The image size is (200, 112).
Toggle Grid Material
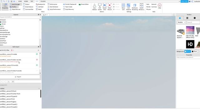click(128, 7)
